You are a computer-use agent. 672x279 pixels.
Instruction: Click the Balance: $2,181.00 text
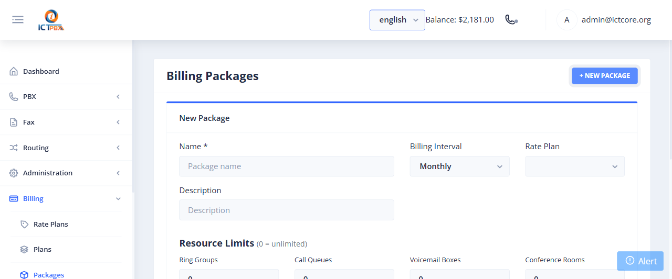pyautogui.click(x=460, y=20)
